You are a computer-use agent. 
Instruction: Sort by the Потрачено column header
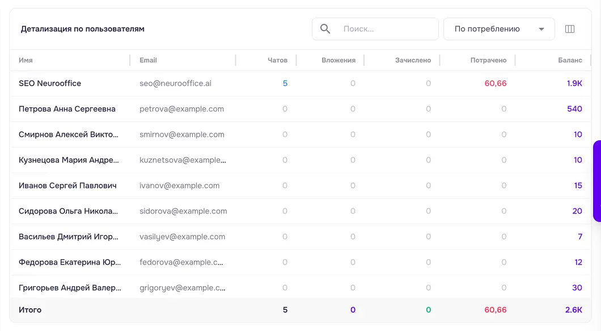coord(488,60)
